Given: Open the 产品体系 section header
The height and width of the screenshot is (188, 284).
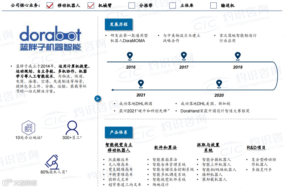Looking at the screenshot, I should point(119,133).
